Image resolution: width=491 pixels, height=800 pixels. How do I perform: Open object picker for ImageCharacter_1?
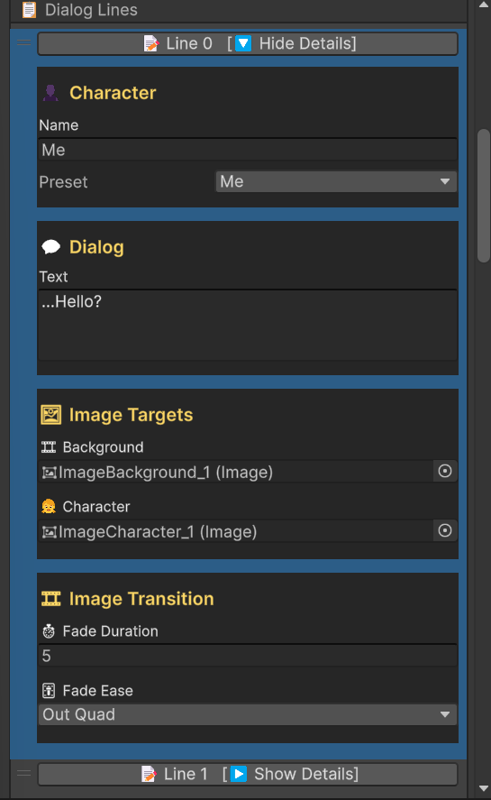tap(444, 530)
